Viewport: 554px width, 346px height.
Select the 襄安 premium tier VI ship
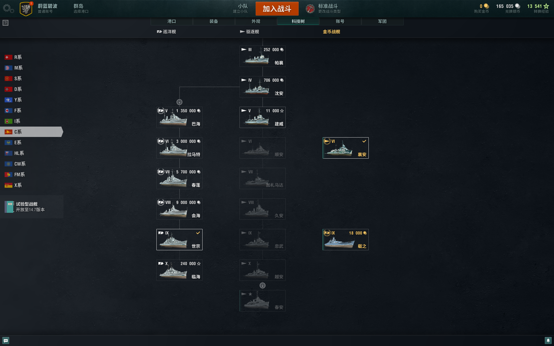346,148
